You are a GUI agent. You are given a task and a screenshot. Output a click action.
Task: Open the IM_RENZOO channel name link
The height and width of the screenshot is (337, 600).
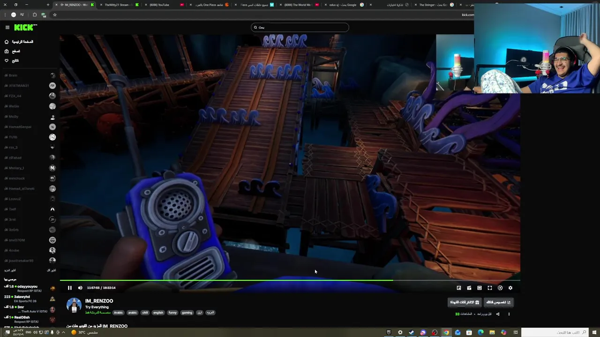coord(99,301)
